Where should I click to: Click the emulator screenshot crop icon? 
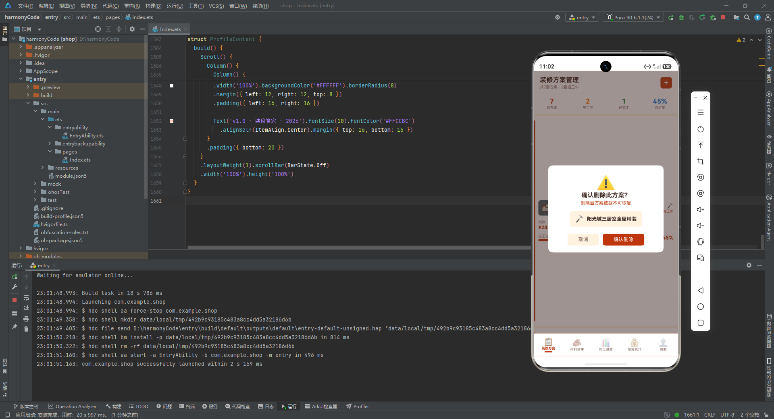click(x=701, y=161)
